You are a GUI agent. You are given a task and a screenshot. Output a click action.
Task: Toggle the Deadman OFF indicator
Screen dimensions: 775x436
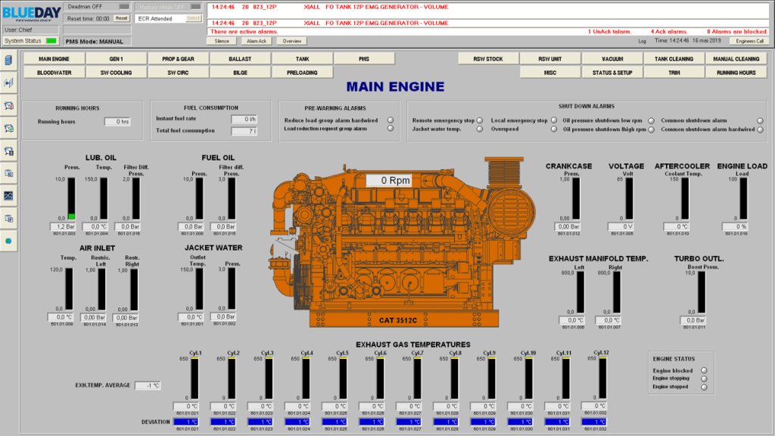click(124, 6)
